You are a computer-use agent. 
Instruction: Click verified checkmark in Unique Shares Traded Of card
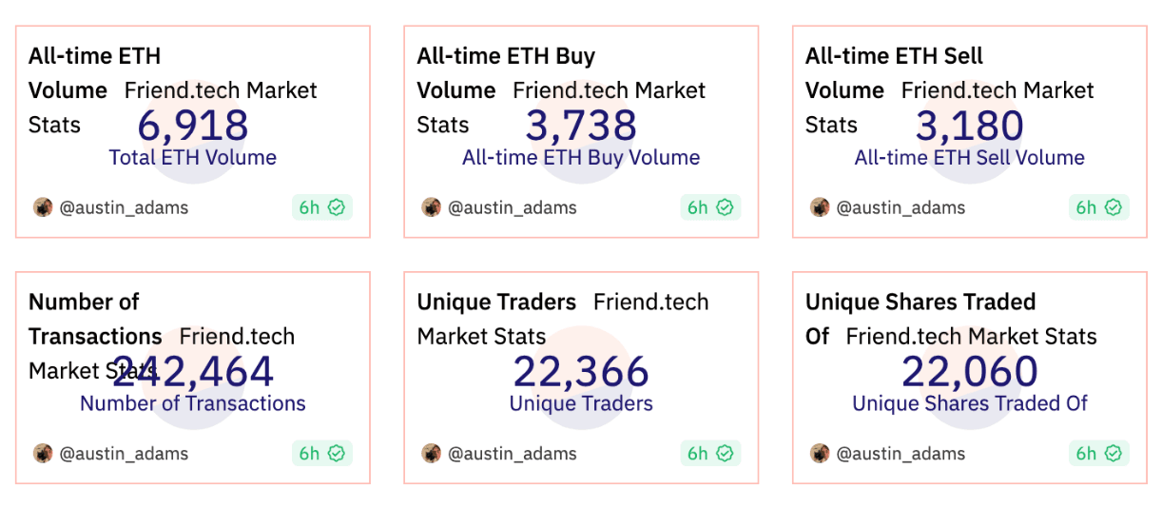tap(1113, 453)
